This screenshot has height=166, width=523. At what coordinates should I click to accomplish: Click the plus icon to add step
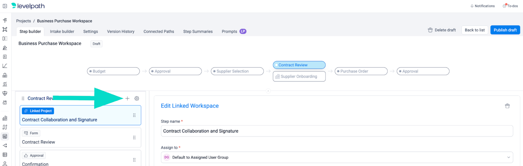tap(127, 98)
